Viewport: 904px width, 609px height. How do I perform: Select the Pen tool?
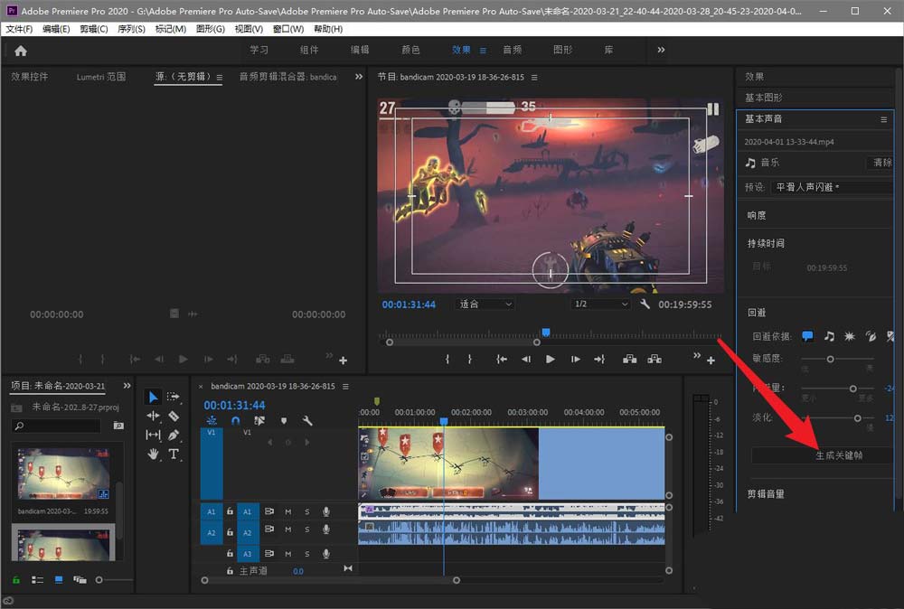tap(174, 435)
